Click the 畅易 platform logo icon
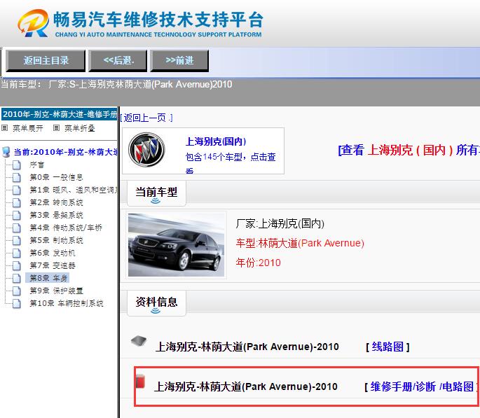 [33, 23]
